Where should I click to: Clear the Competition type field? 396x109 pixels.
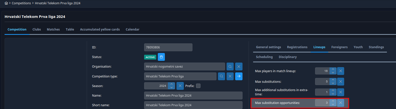pyautogui.click(x=230, y=76)
